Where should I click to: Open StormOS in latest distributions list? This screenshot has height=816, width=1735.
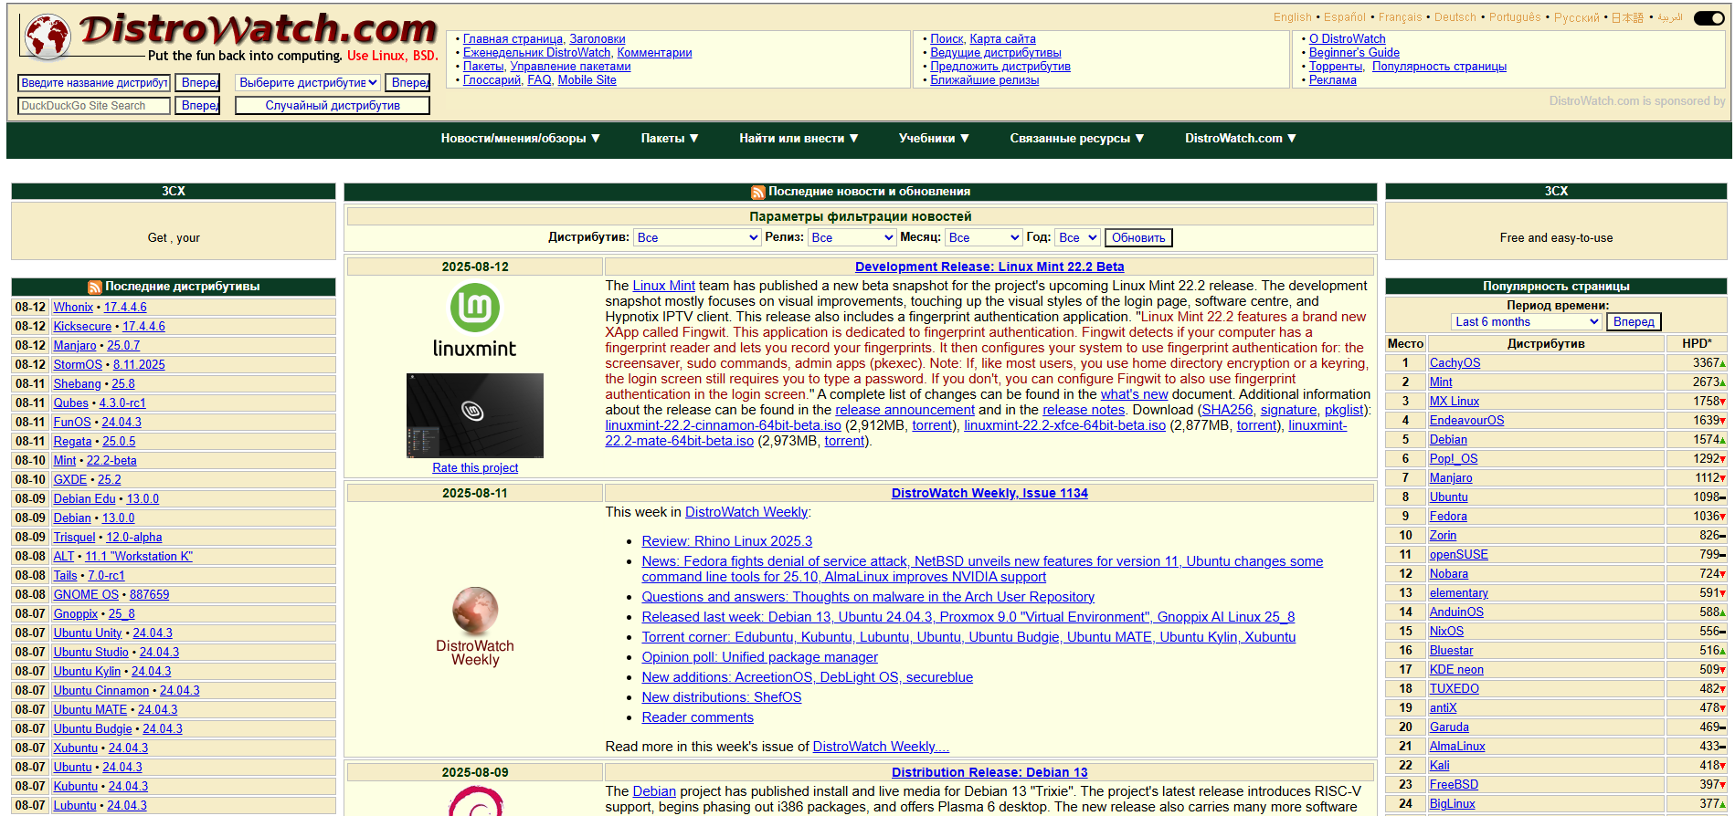click(x=78, y=365)
